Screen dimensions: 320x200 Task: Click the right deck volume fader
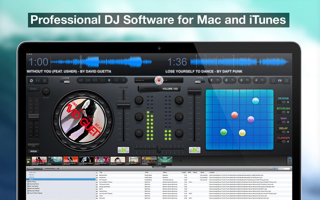point(194,91)
